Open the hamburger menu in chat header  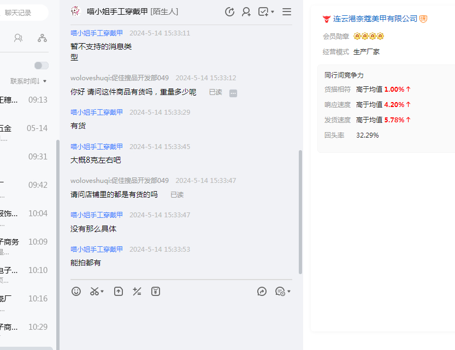click(x=287, y=11)
